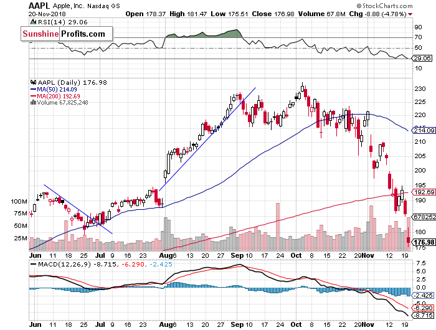Select the red MA(200) line swatch in legend
Image resolution: width=436 pixels, height=330 pixels.
[x=34, y=96]
